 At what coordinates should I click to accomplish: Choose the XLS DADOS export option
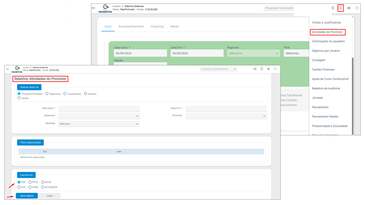point(43,187)
